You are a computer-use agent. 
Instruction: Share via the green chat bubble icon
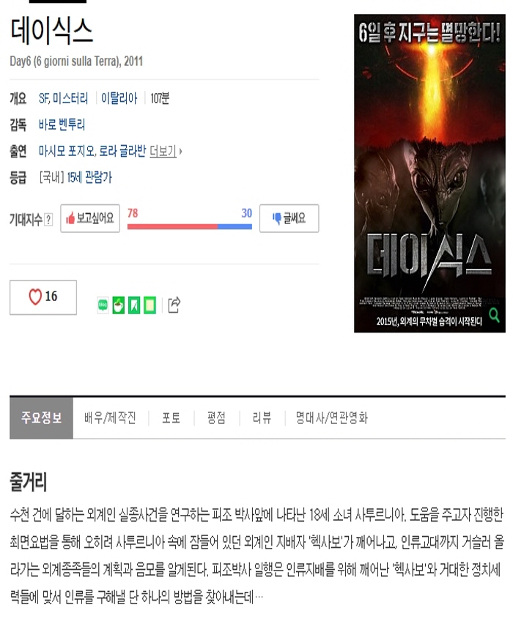(x=103, y=305)
